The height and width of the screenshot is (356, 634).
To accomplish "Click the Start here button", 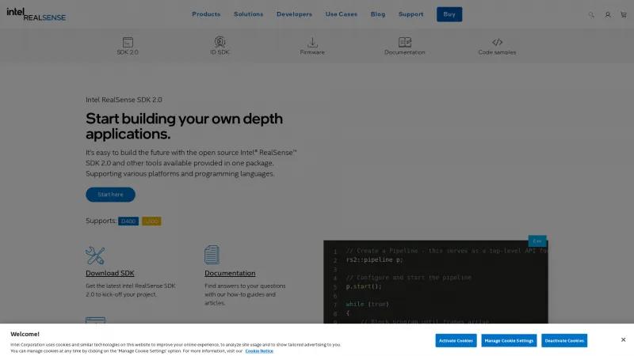I will pyautogui.click(x=110, y=195).
